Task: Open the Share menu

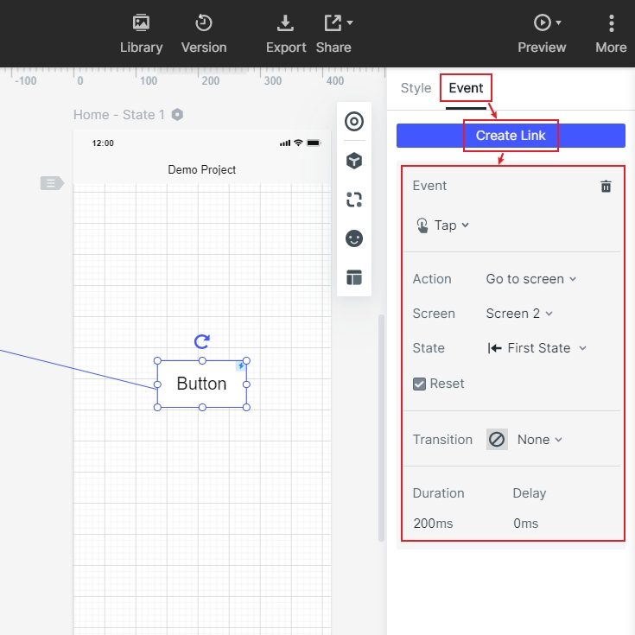Action: 333,34
